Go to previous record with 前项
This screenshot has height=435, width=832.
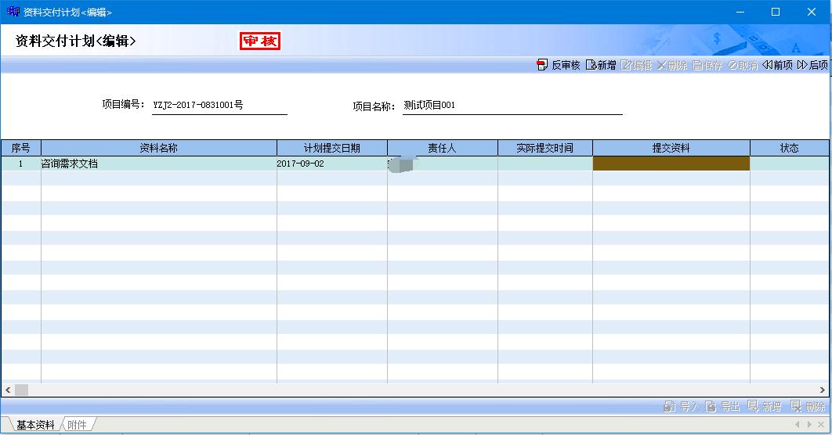[x=768, y=66]
